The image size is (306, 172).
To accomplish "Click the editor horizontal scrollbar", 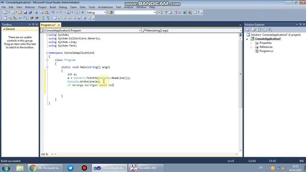I will click(x=146, y=154).
